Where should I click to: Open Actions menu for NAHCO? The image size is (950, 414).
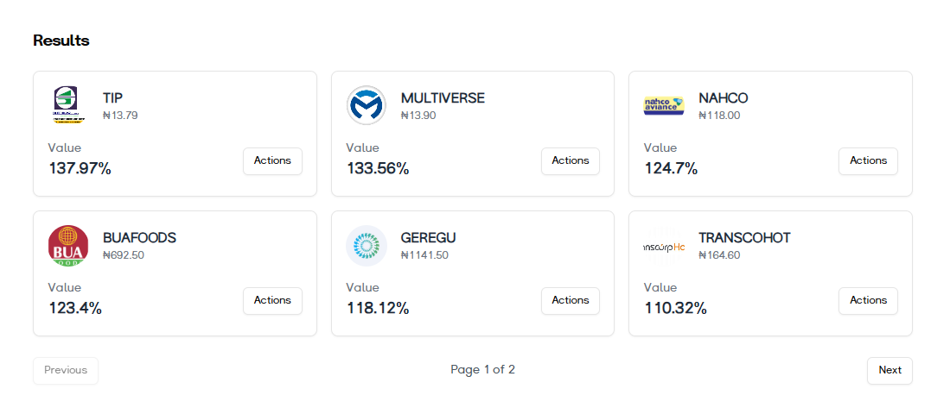pos(868,161)
